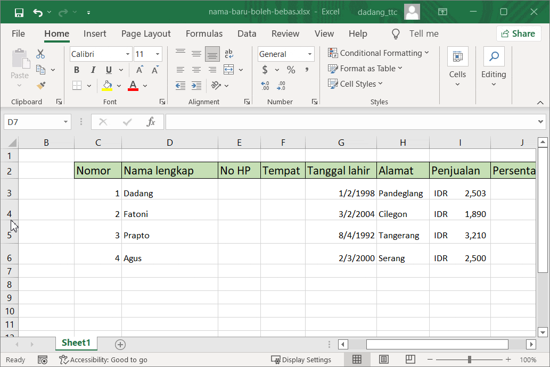Select the Sheet1 tab
Viewport: 550px width, 367px height.
76,344
